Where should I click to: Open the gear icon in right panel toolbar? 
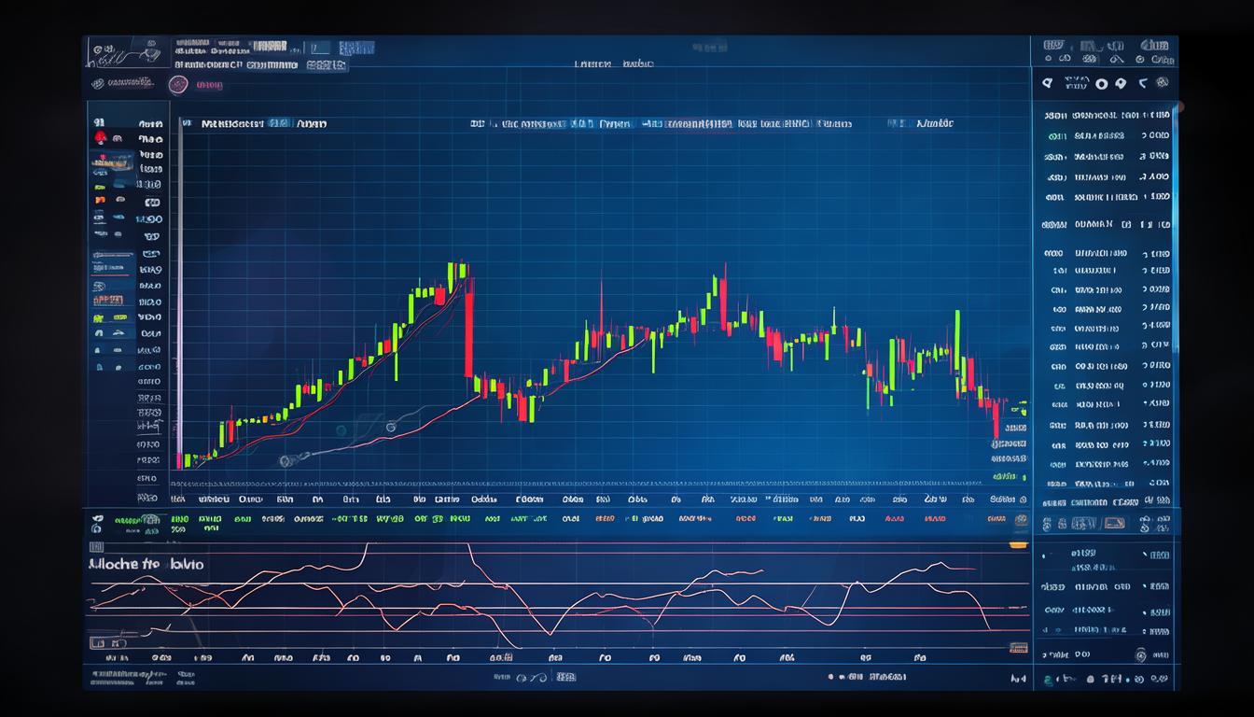[x=1162, y=83]
